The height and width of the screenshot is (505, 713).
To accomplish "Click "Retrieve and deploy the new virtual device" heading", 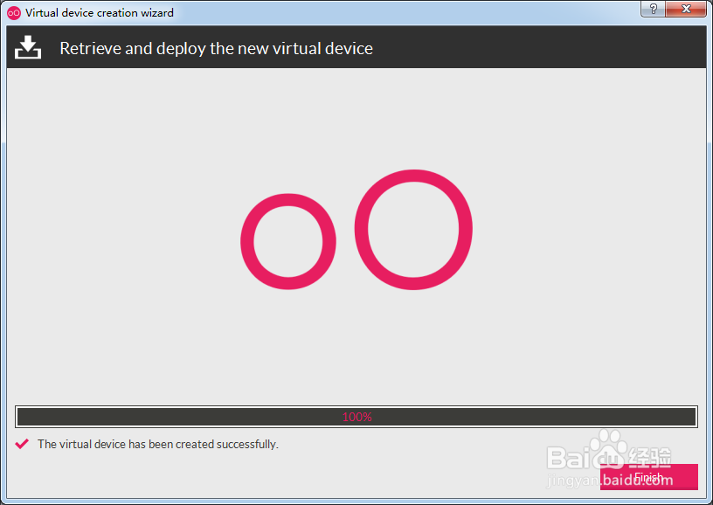I will pos(217,48).
